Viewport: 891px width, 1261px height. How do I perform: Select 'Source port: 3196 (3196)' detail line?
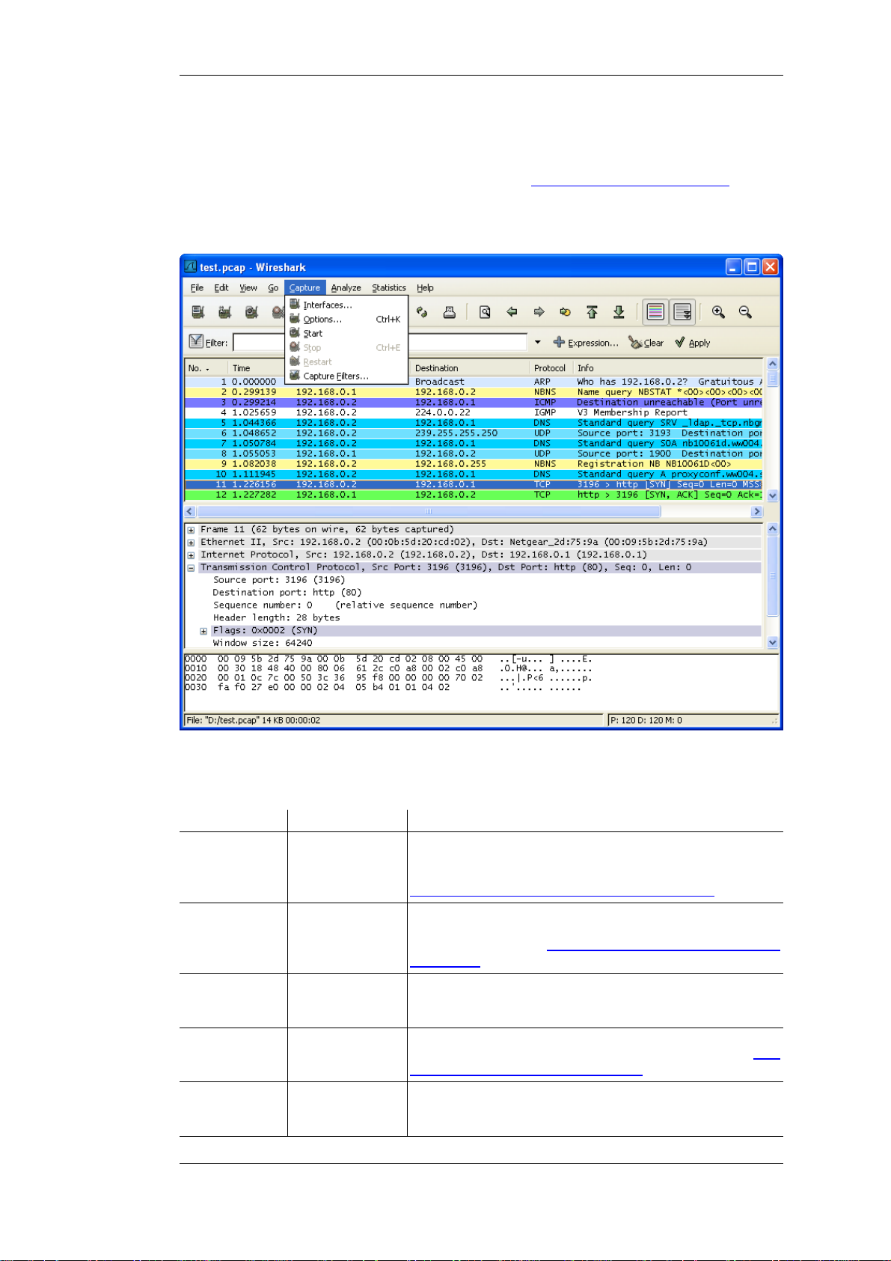[279, 580]
